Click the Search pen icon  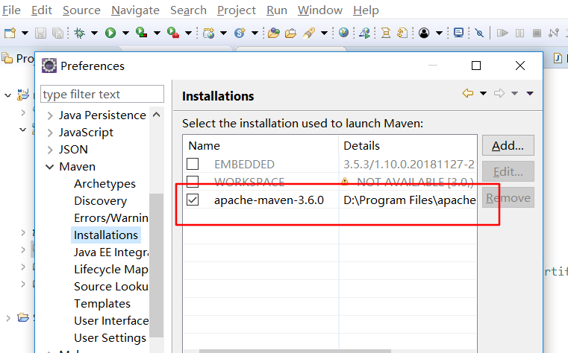(309, 34)
